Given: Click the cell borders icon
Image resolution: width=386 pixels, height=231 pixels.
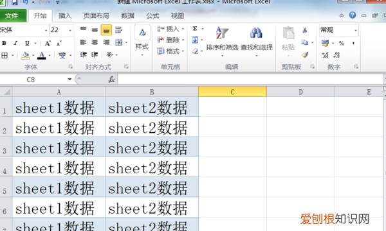Looking at the screenshot, I should pos(5,55).
